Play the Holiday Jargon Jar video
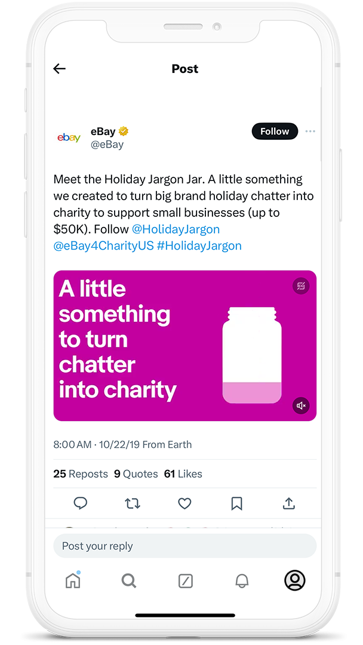The width and height of the screenshot is (363, 645). coord(185,346)
